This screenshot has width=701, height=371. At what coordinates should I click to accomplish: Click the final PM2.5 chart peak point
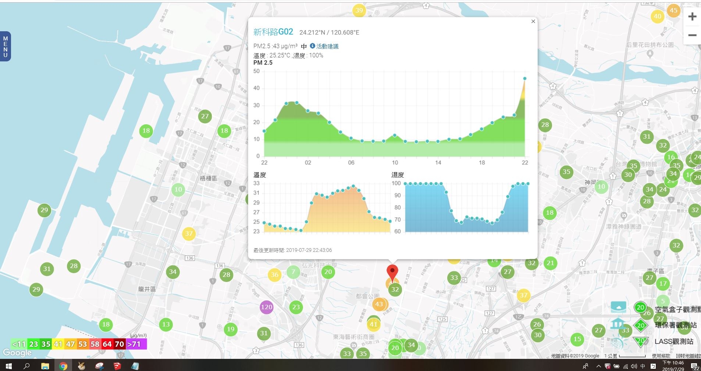pyautogui.click(x=525, y=78)
